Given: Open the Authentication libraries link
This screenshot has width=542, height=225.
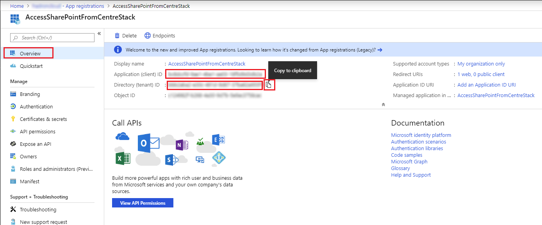Looking at the screenshot, I should coord(417,148).
